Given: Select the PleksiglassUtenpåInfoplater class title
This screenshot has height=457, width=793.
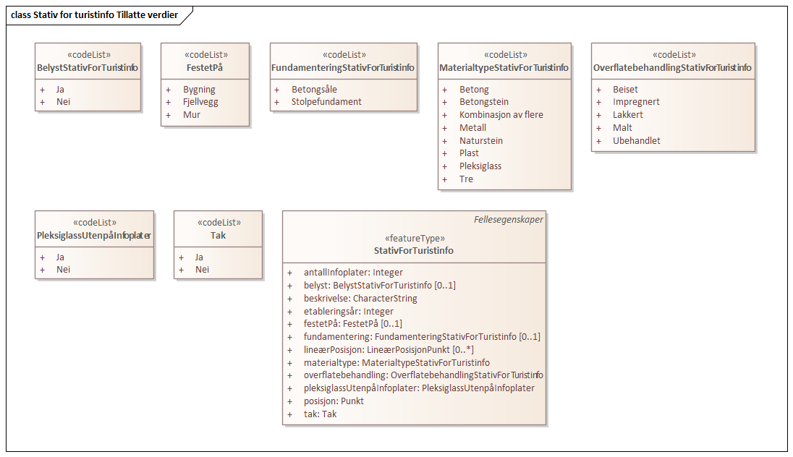Looking at the screenshot, I should 94,236.
